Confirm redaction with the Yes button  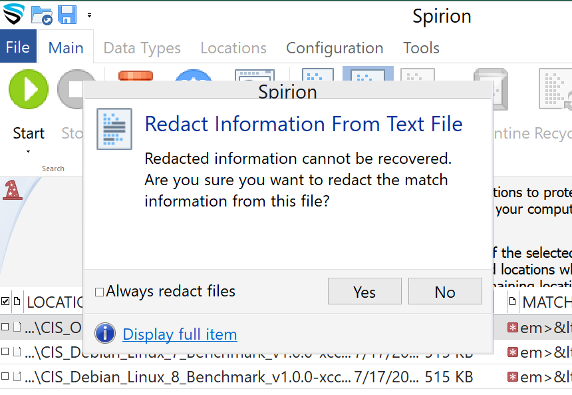pos(364,292)
